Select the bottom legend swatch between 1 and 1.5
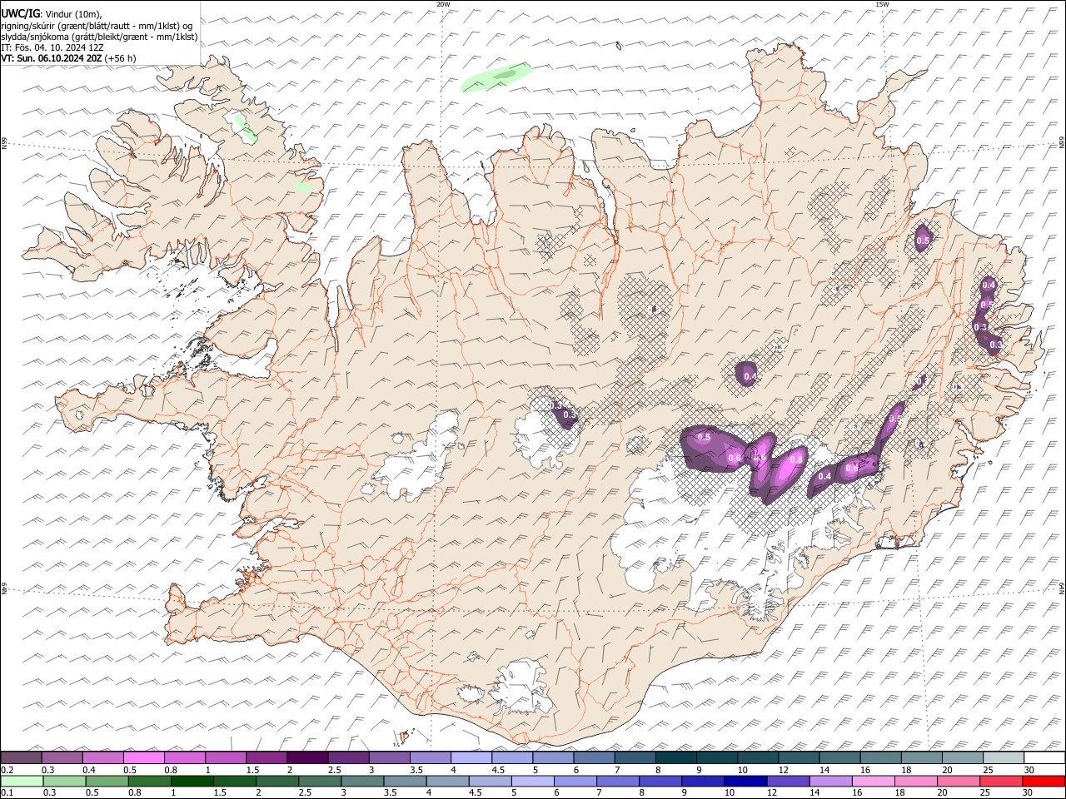Image resolution: width=1066 pixels, height=799 pixels. tap(192, 781)
